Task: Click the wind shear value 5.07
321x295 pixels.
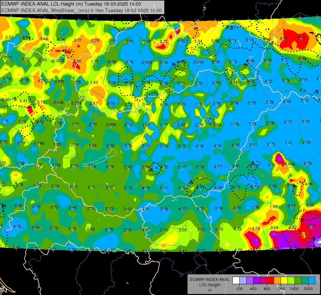Action: [164, 188]
